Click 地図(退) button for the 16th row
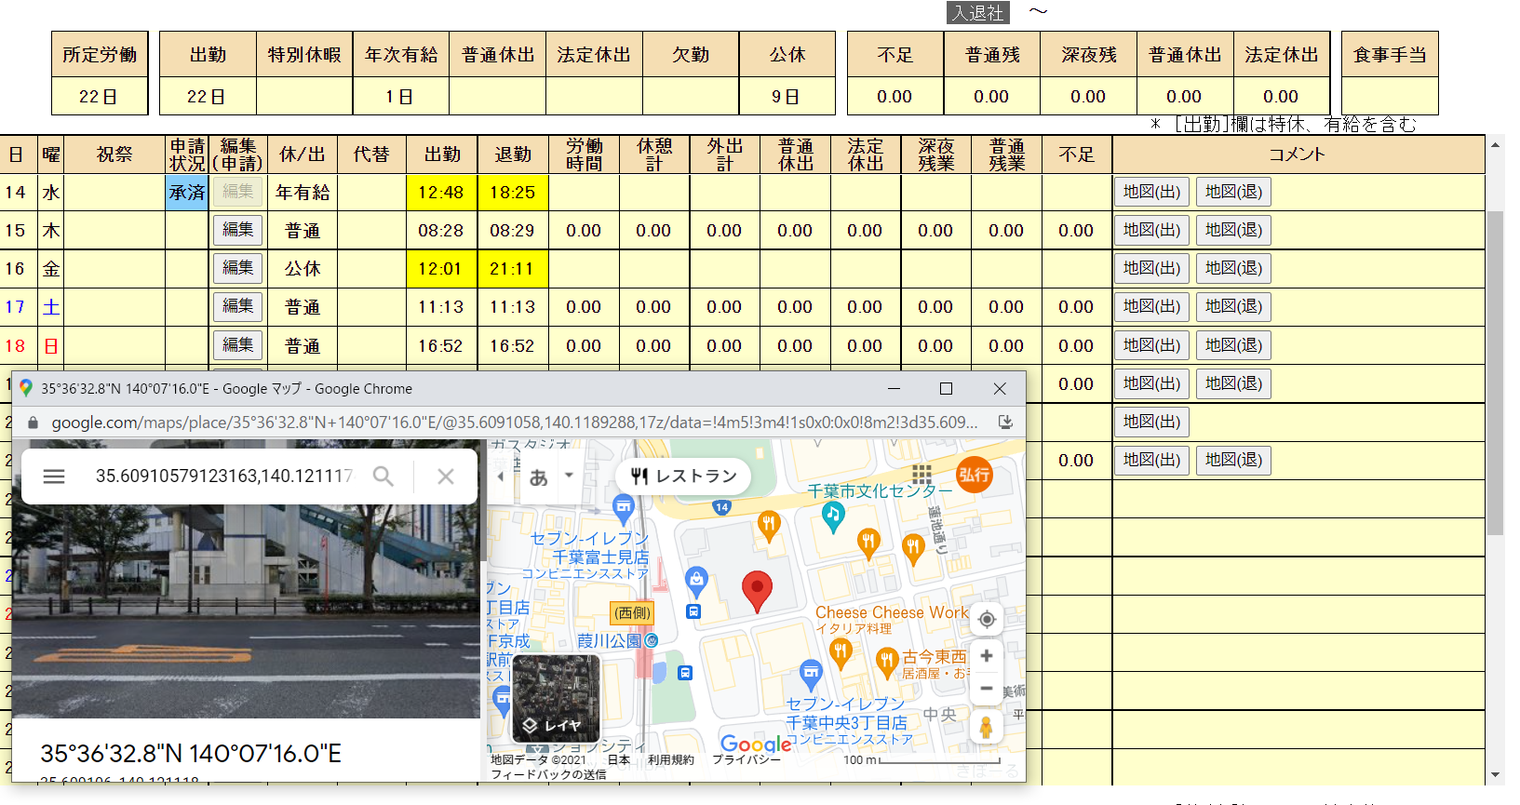This screenshot has height=805, width=1520. [1233, 268]
